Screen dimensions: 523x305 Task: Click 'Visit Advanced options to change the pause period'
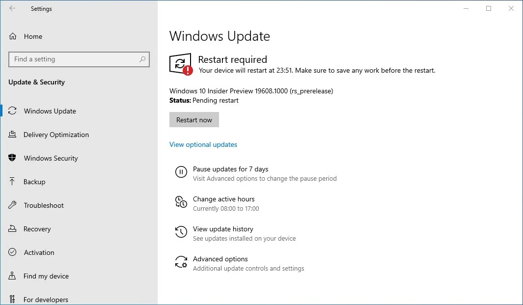(x=265, y=178)
